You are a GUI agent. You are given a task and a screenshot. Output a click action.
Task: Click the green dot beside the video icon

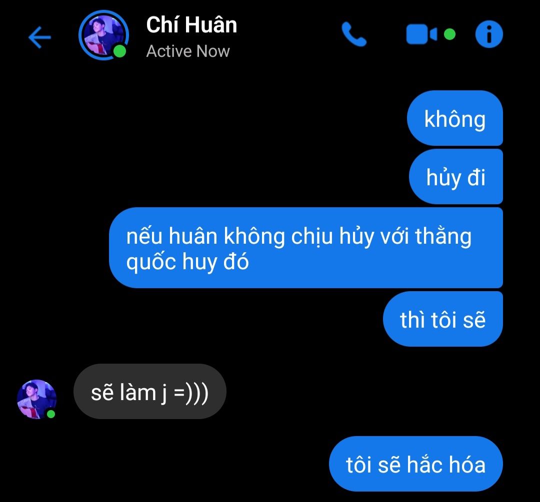[x=449, y=34]
